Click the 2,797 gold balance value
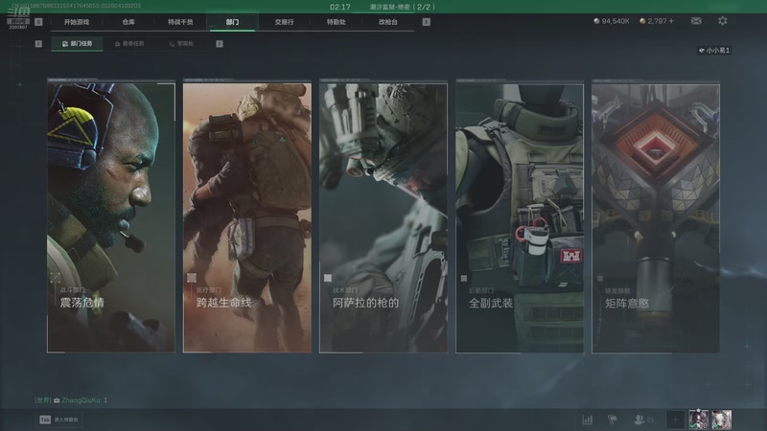This screenshot has height=431, width=767. coord(657,21)
